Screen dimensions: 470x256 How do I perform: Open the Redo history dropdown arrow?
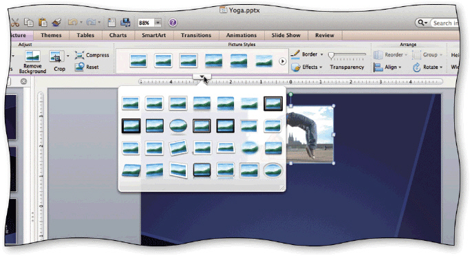pos(99,23)
